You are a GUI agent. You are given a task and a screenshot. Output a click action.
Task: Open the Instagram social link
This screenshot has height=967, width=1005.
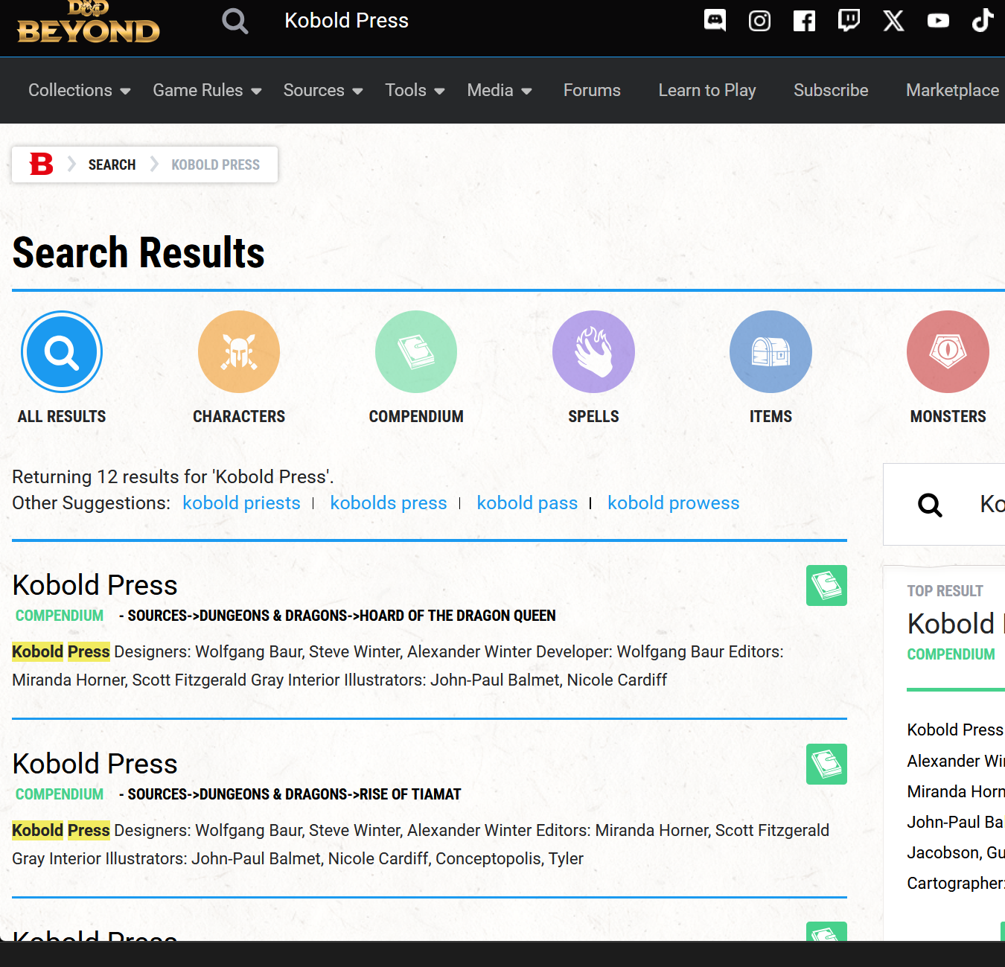tap(759, 21)
